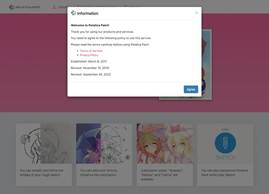Open the rough sketch simplify thumbnail
The height and width of the screenshot is (194, 269).
pos(44,143)
